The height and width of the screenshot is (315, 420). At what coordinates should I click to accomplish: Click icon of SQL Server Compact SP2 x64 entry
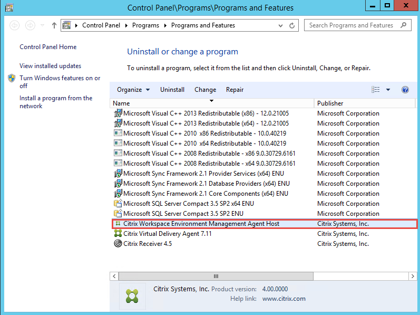pyautogui.click(x=118, y=204)
